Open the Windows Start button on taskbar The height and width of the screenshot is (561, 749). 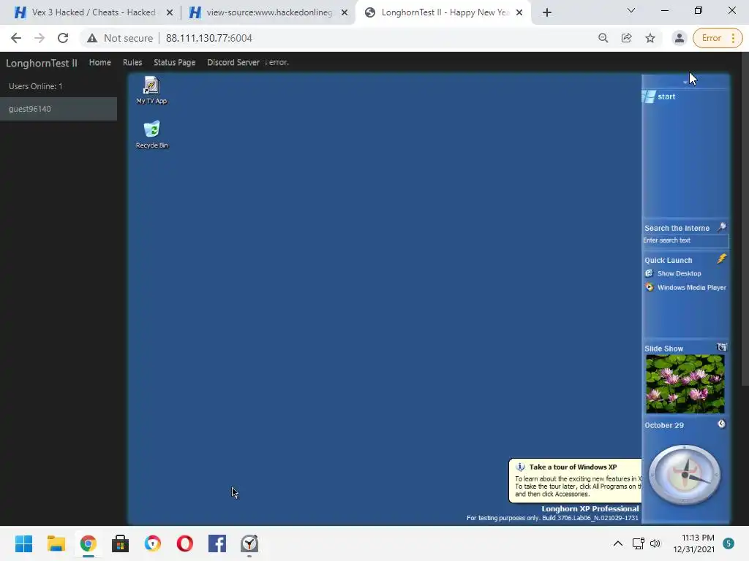(23, 543)
